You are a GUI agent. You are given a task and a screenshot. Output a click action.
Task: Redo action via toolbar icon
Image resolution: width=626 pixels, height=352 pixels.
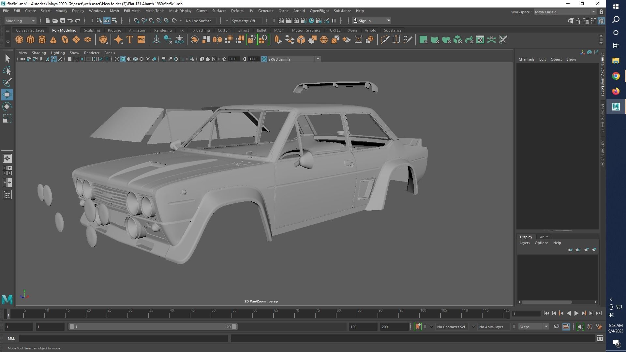click(78, 21)
